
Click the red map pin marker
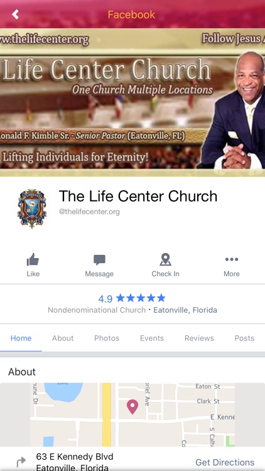tap(132, 407)
